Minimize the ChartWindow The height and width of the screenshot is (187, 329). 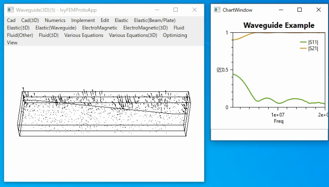[x=281, y=9]
